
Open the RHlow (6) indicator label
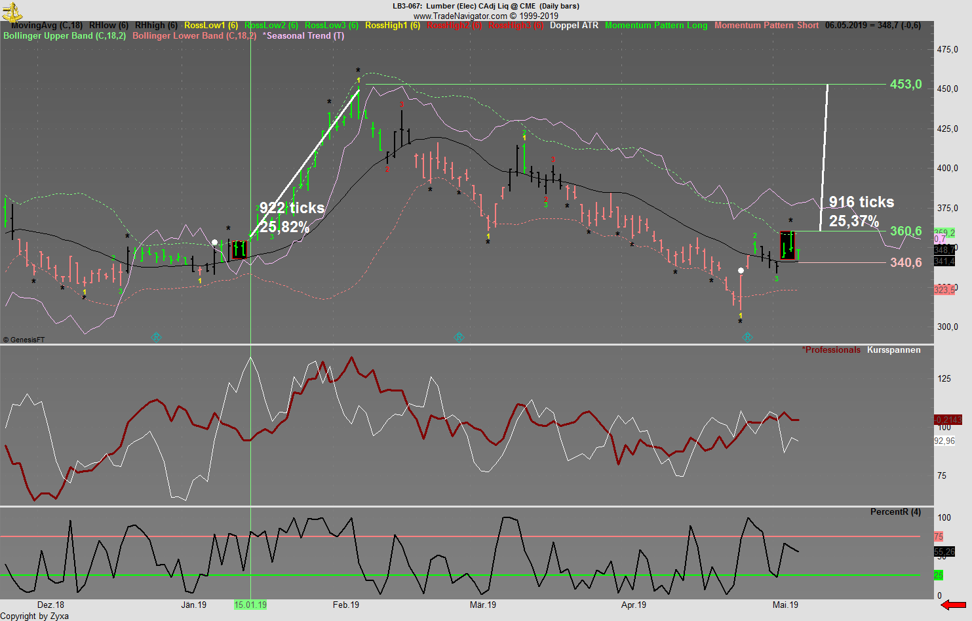point(109,26)
